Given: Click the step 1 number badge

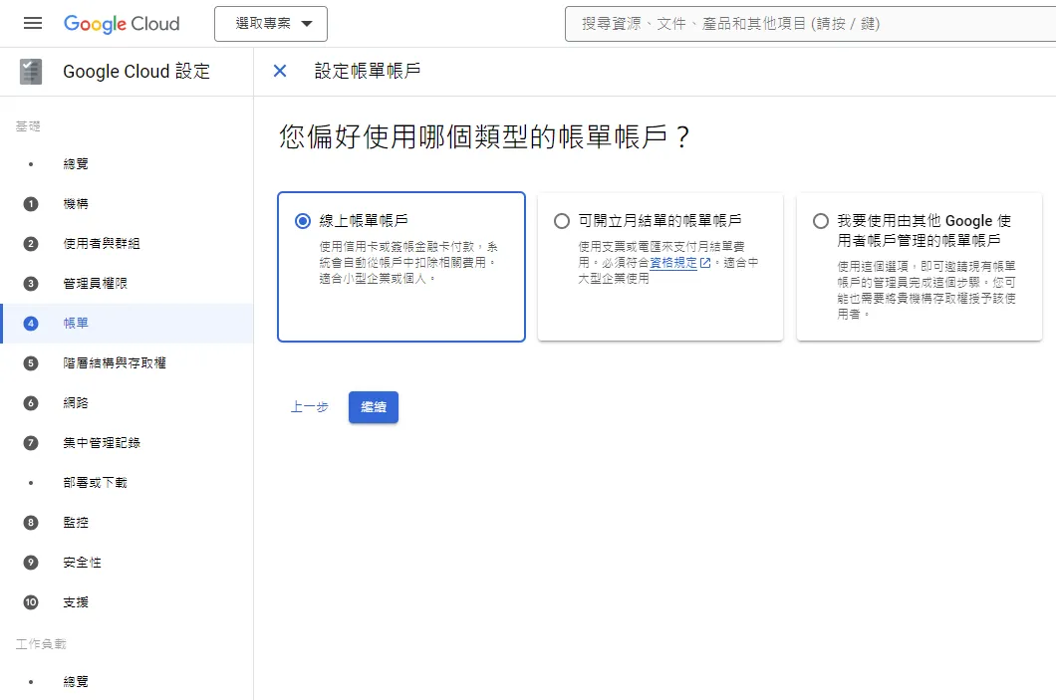Looking at the screenshot, I should point(31,204).
